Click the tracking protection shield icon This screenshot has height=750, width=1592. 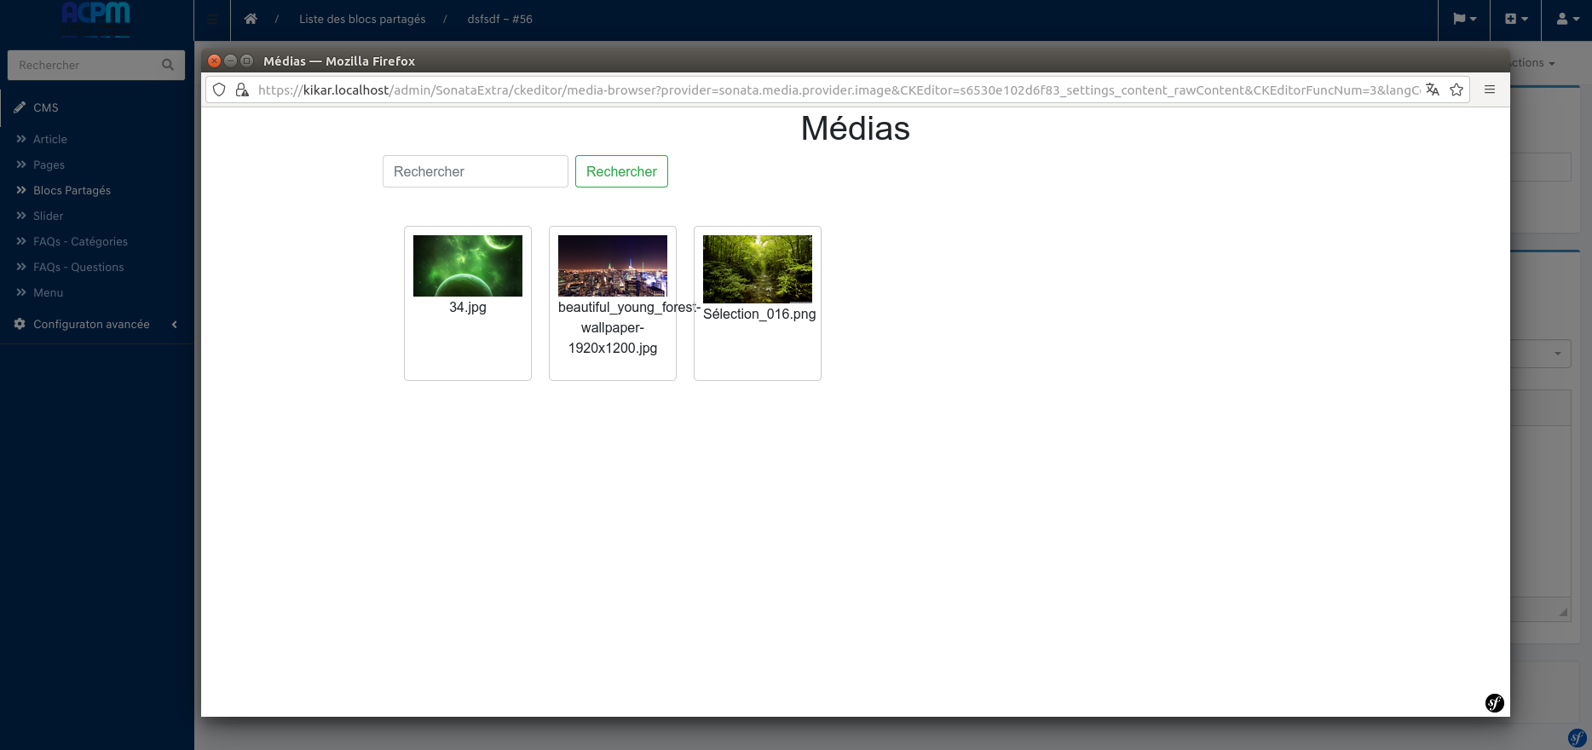(x=219, y=89)
